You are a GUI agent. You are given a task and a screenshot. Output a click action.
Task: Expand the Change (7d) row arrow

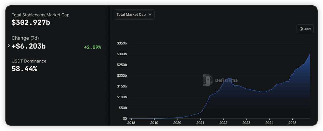point(9,46)
